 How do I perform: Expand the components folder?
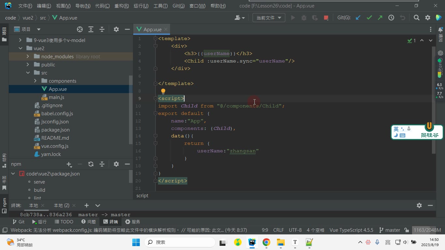[x=35, y=81]
